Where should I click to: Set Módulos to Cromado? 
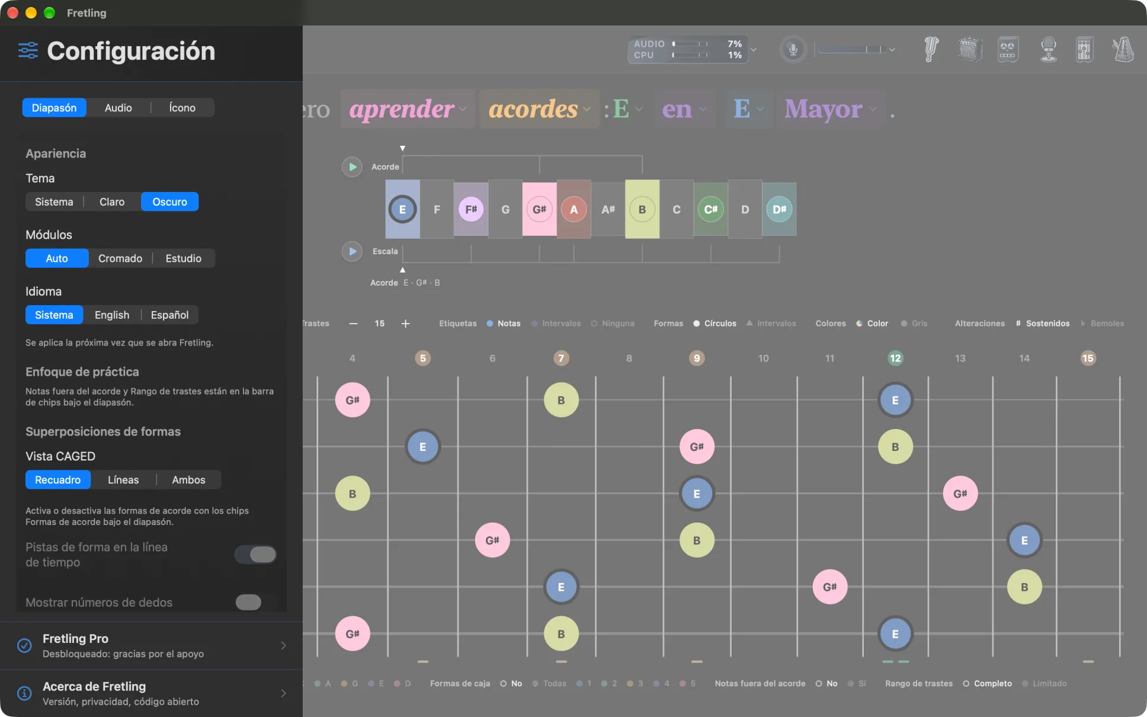(120, 258)
